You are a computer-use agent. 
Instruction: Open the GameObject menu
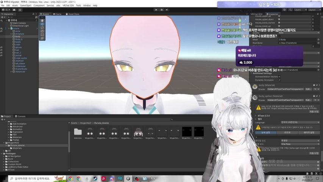25,6
